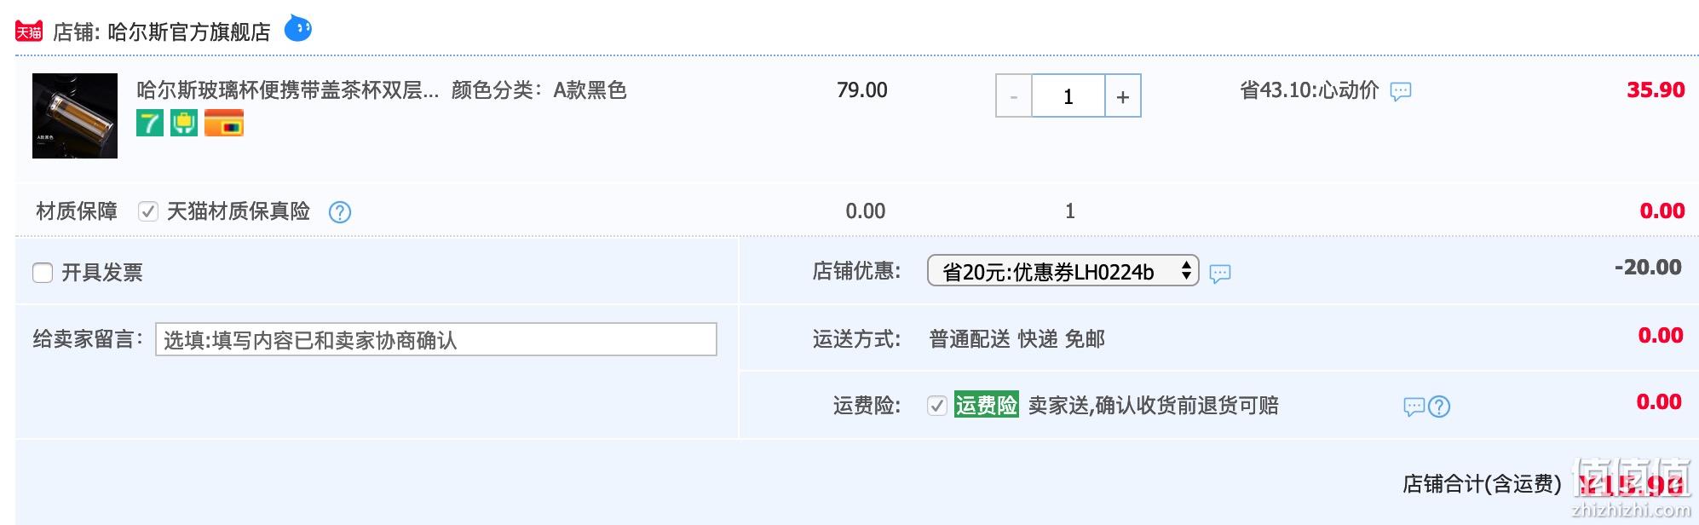
Task: Click the 卖家送,确认收货前退货可赔 text
Action: [x=1154, y=406]
